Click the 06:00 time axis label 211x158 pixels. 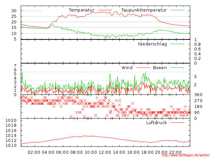62,152
